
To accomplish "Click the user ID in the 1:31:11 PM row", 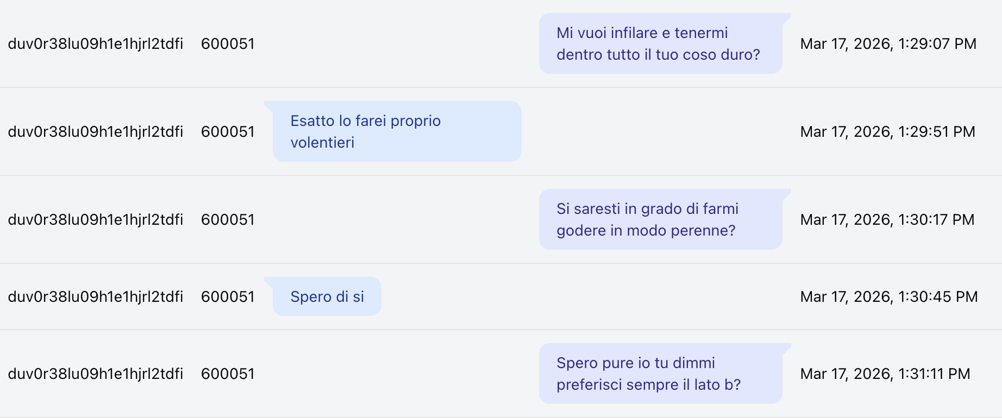I will 95,373.
